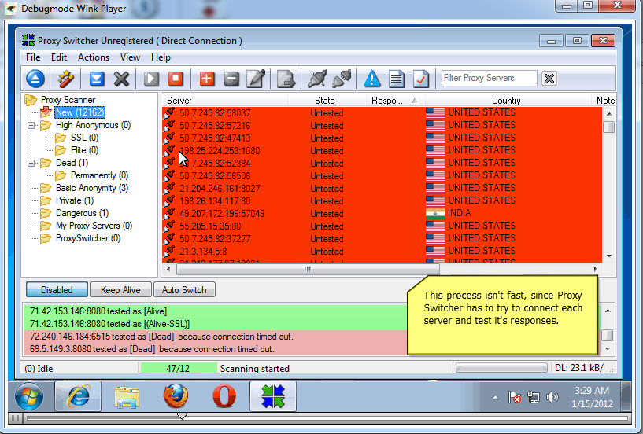
Task: Launch Firefox from the taskbar
Action: 176,397
